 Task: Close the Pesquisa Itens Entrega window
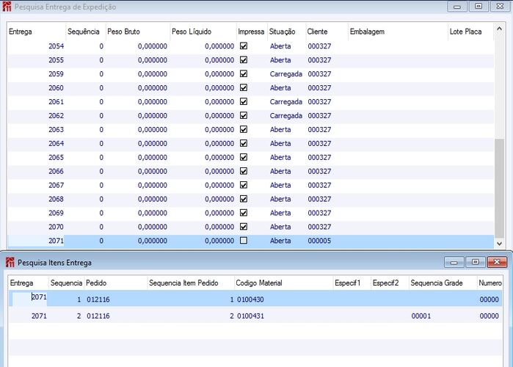(x=497, y=262)
